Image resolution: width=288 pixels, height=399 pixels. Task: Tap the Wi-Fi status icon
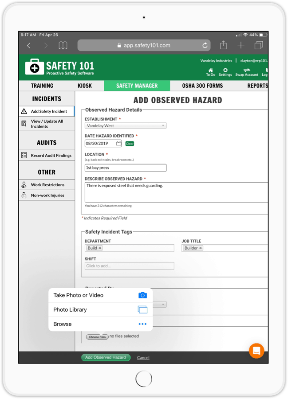click(245, 35)
